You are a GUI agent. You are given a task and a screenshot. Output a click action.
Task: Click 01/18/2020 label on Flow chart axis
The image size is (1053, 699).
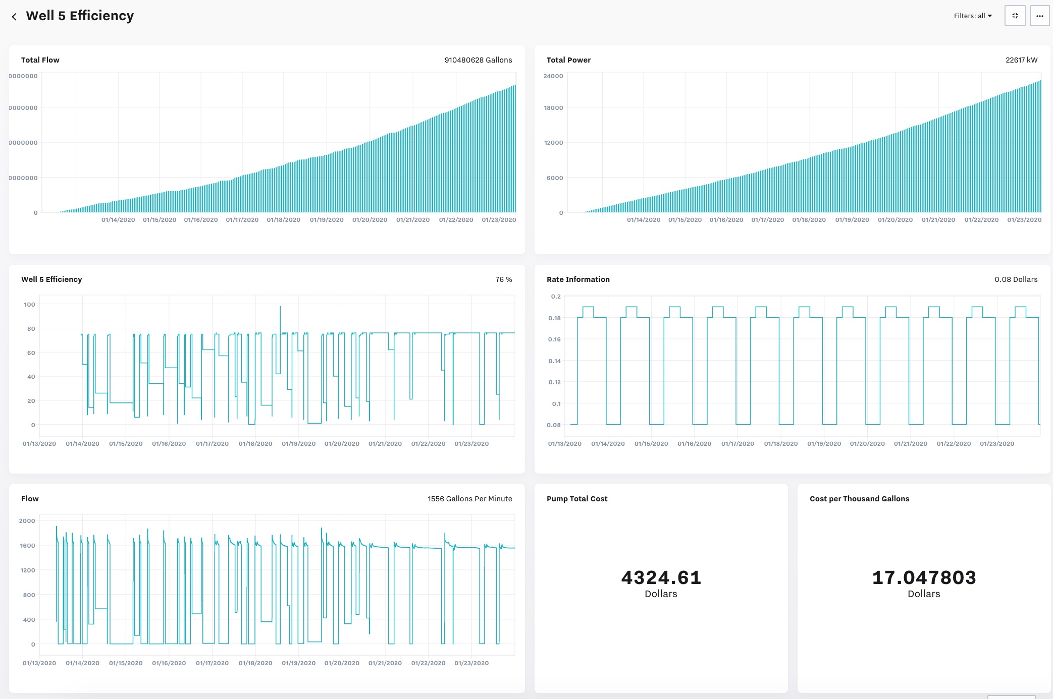(x=255, y=663)
